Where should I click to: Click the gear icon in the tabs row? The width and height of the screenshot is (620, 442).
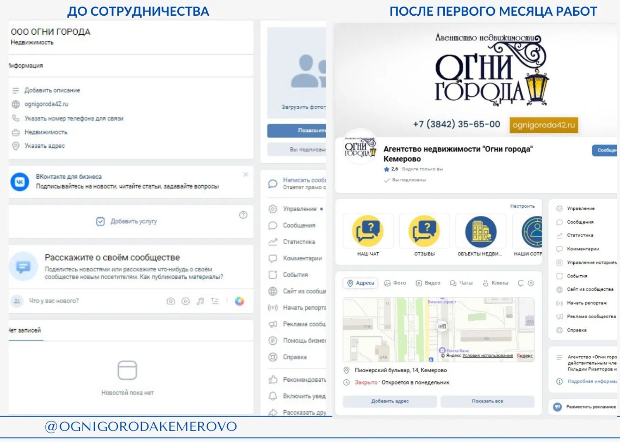[x=531, y=283]
